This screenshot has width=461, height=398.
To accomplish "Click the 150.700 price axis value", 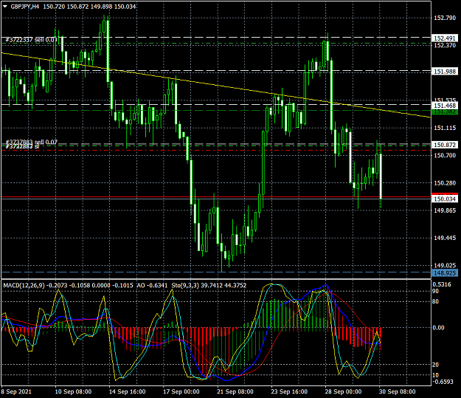I will point(445,155).
